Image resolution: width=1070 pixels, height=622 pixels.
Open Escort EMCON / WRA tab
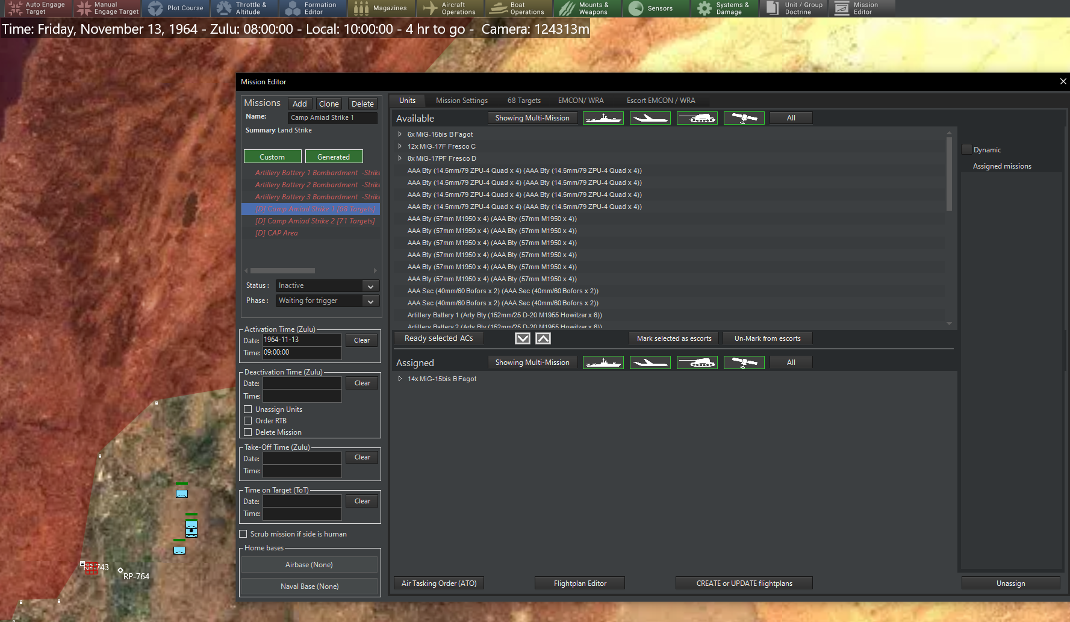point(661,101)
